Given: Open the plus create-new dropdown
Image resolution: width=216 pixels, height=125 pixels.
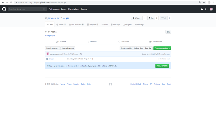Looking at the screenshot, I should pyautogui.click(x=206, y=9).
